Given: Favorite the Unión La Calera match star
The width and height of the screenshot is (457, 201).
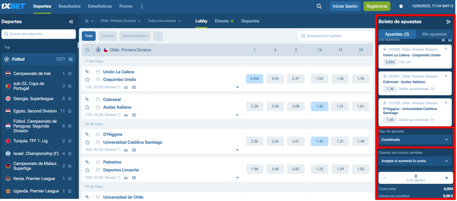Looking at the screenshot, I should 87,79.
